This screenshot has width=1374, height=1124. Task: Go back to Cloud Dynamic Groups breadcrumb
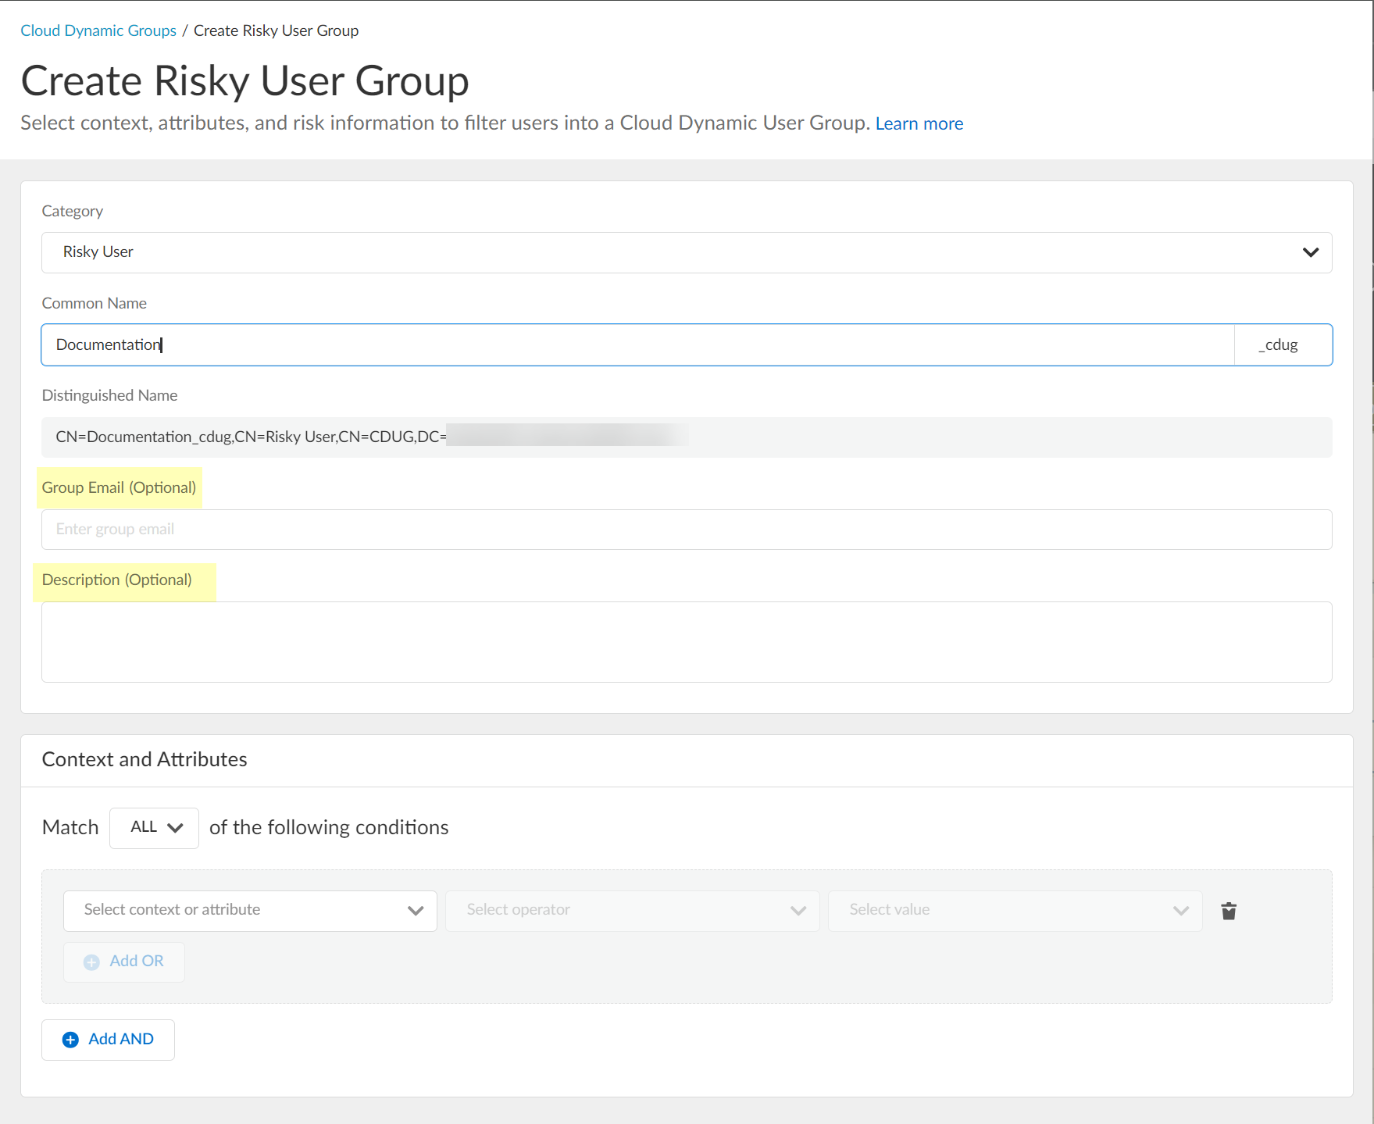98,30
